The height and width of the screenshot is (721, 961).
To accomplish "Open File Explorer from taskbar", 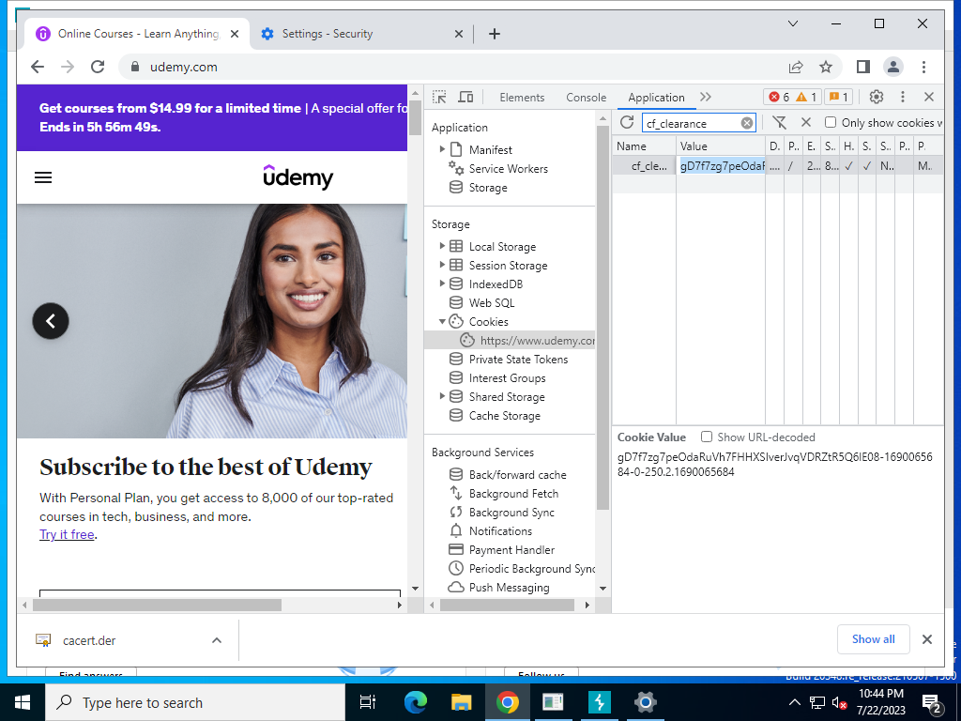I will (461, 702).
